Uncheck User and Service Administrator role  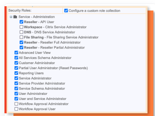16,99
